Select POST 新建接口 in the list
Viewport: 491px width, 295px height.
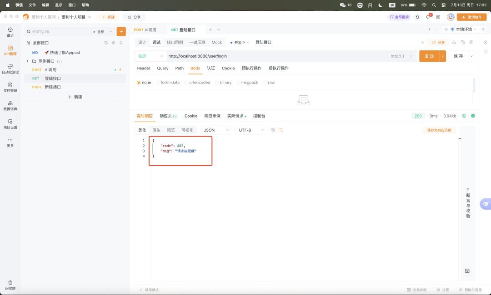tap(75, 87)
